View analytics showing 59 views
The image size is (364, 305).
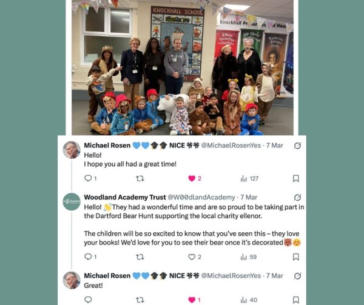248,257
